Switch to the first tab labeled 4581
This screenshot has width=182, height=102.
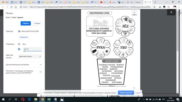coord(5,2)
